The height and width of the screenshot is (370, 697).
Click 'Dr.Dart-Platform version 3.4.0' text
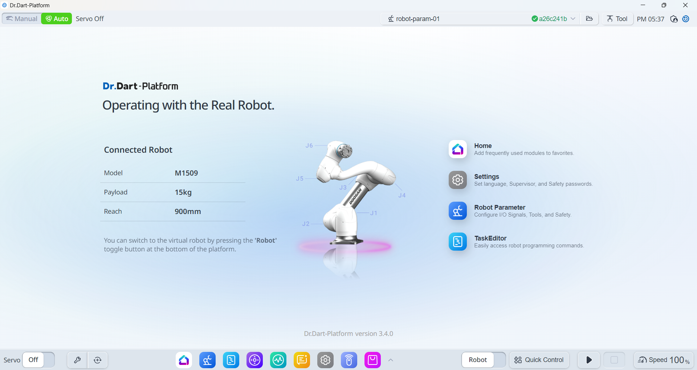(x=348, y=333)
